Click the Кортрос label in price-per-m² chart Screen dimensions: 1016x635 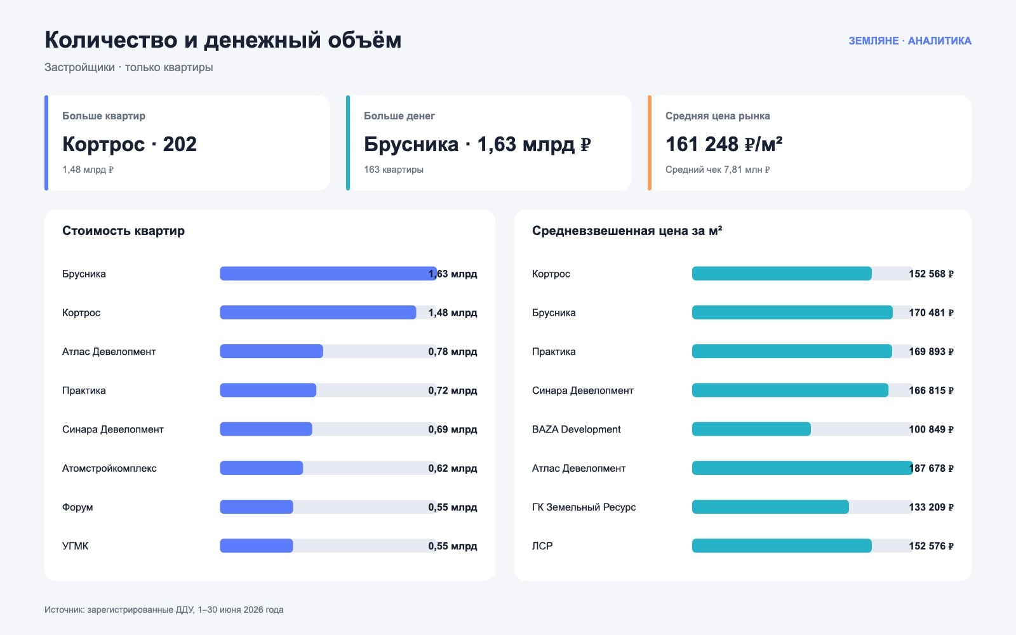551,274
